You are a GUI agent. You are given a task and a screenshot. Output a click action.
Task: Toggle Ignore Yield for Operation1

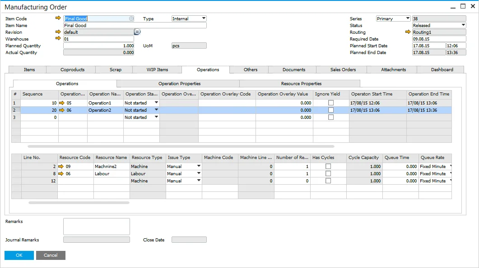[x=331, y=103]
